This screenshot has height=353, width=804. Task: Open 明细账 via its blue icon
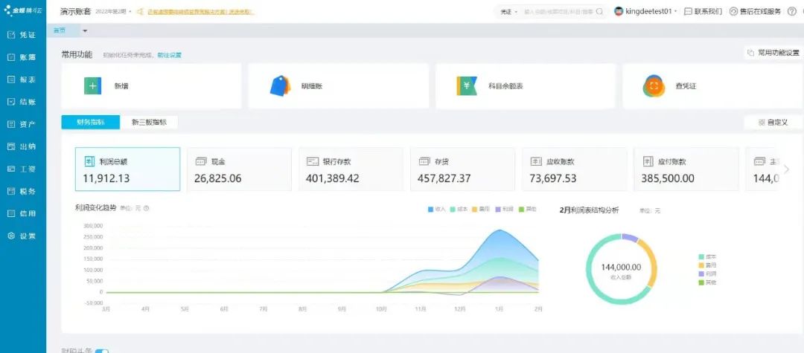tap(279, 87)
